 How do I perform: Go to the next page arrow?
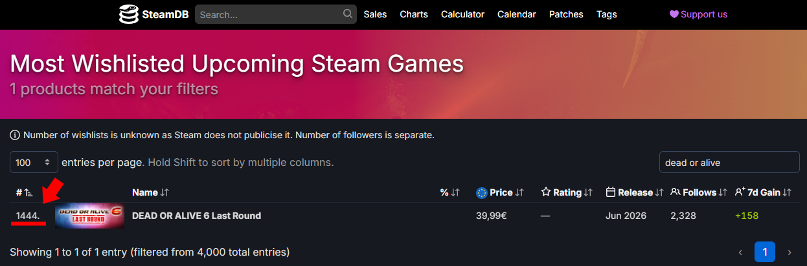click(x=789, y=252)
